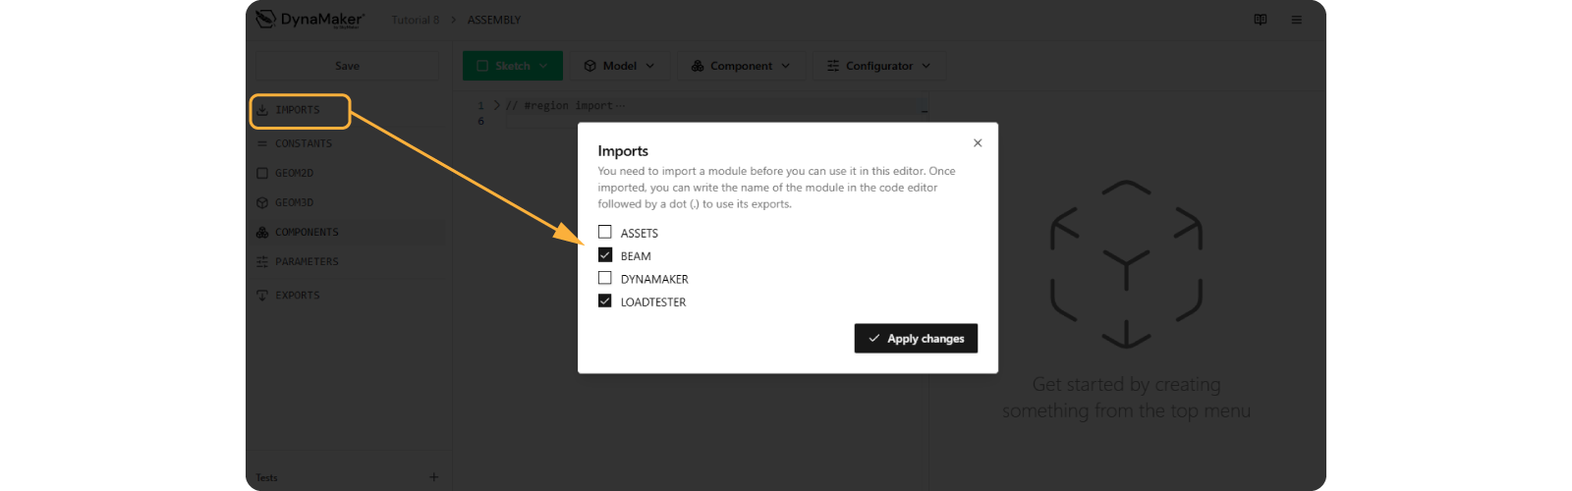The image size is (1572, 491).
Task: Open the Sketch dropdown
Action: 512,66
